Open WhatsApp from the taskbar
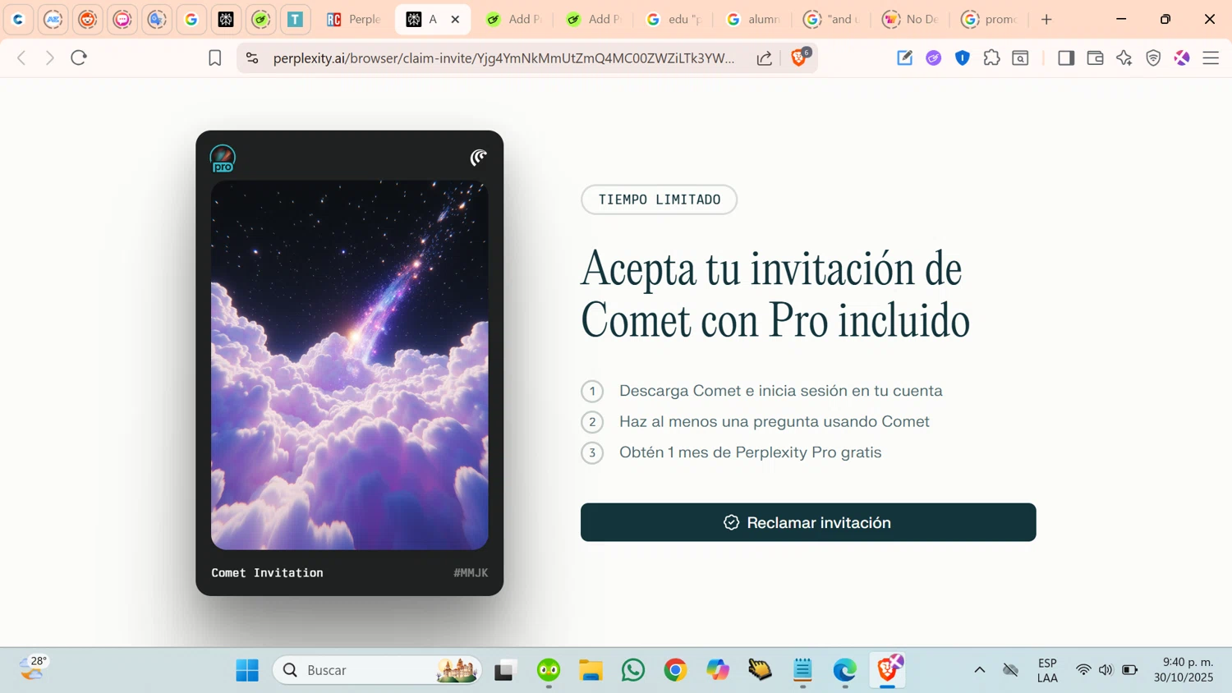The width and height of the screenshot is (1232, 693). [633, 670]
